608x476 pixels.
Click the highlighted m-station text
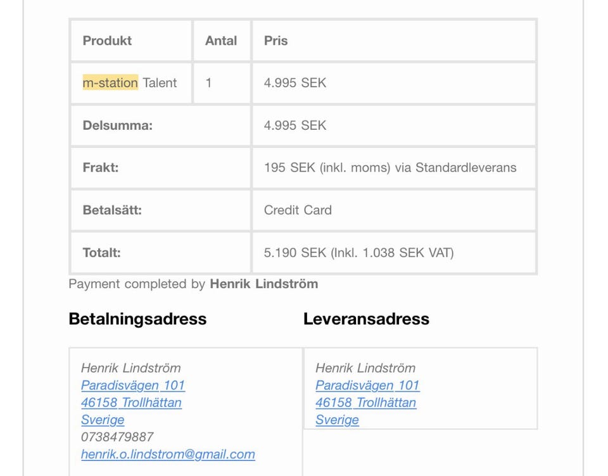click(x=110, y=83)
